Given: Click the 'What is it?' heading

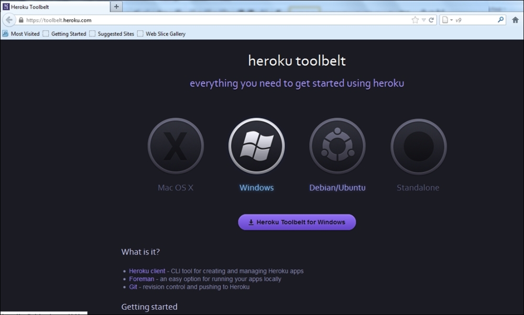Looking at the screenshot, I should pos(140,252).
